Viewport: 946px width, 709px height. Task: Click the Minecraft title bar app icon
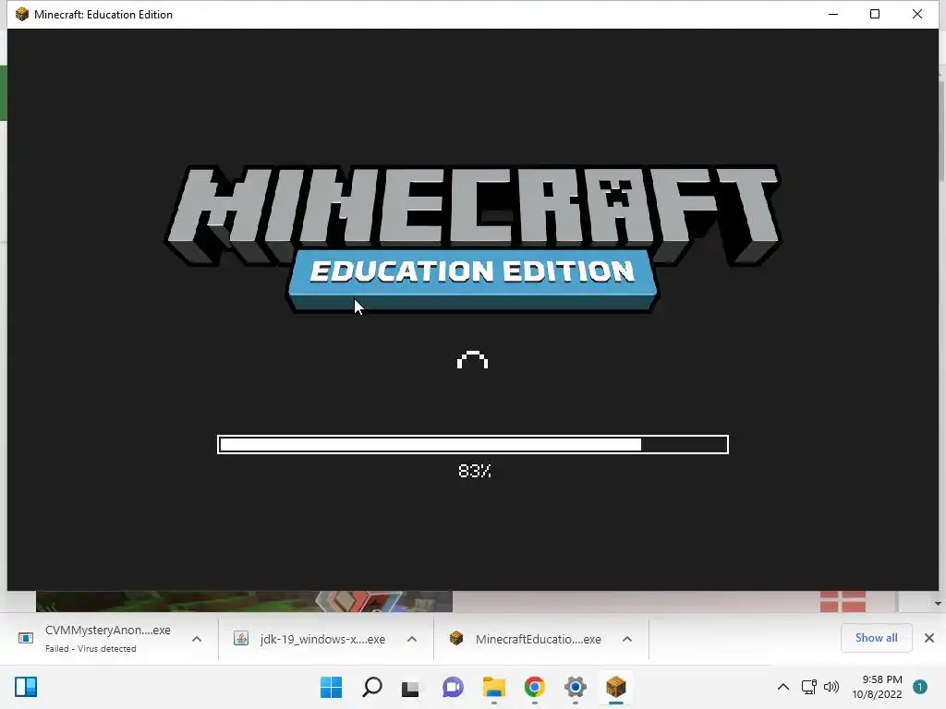[x=22, y=14]
